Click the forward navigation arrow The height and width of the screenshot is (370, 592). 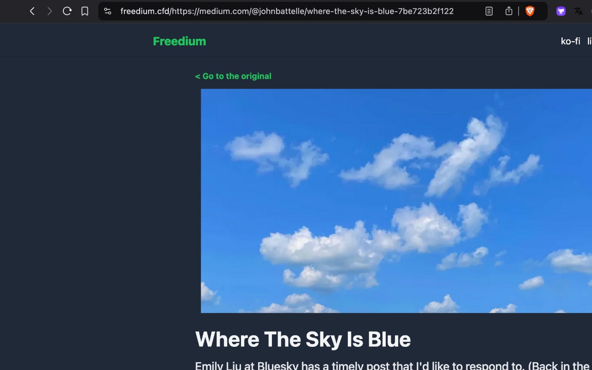point(49,11)
